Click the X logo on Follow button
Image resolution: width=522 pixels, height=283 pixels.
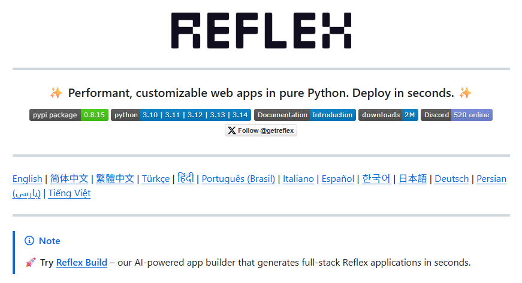click(232, 130)
